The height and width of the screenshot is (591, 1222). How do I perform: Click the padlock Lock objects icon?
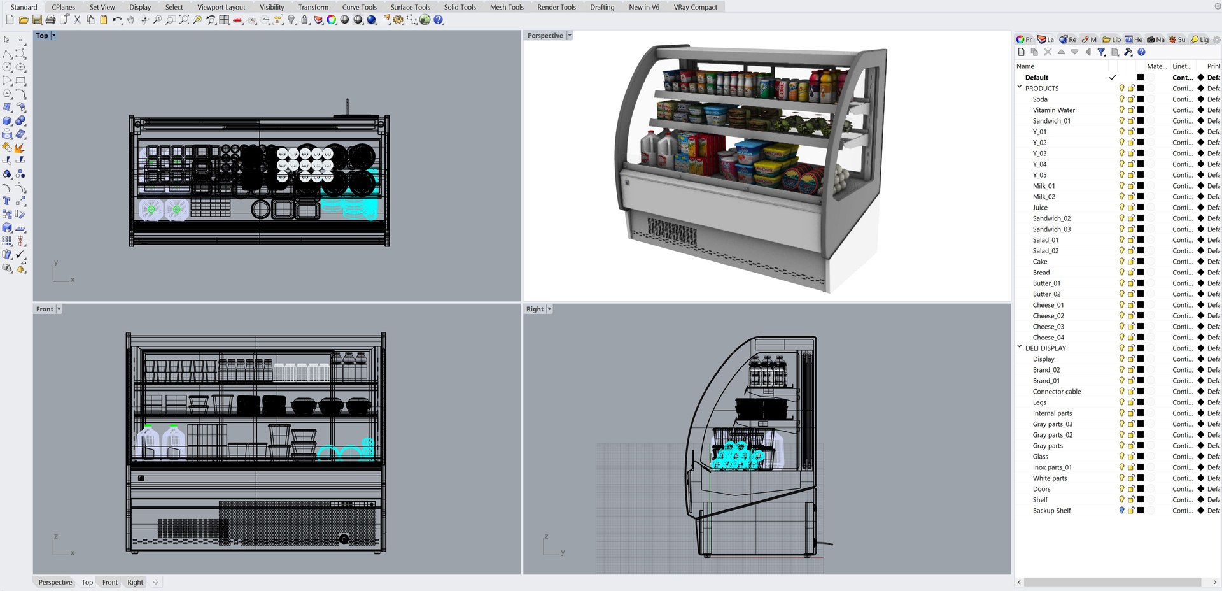(x=305, y=20)
